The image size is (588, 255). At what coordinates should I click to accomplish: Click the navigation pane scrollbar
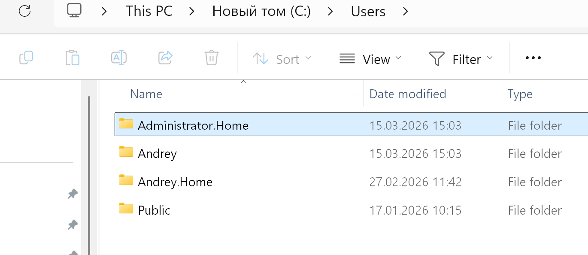coord(89,172)
